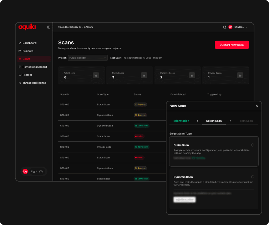Click the Total Scans card icon

coord(96,75)
